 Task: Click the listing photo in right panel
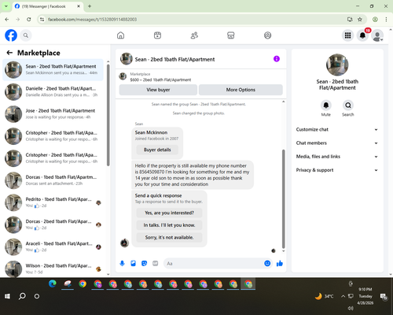coord(337,65)
